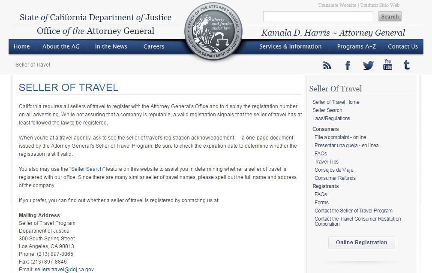Open the Consejos de Viaje link
Viewport: 432px width, 273px height.
pos(334,170)
